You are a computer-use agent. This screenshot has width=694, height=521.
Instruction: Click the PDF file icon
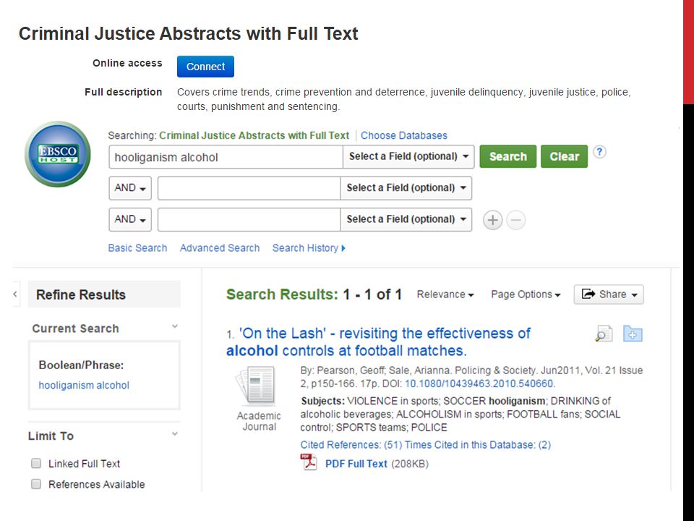coord(309,462)
